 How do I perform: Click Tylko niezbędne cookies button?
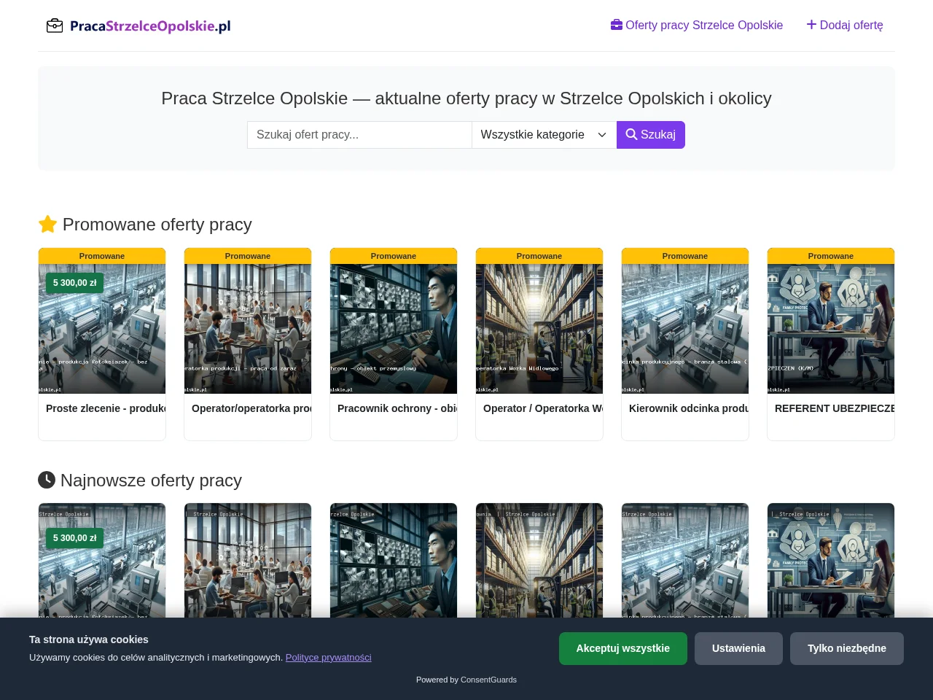click(847, 648)
